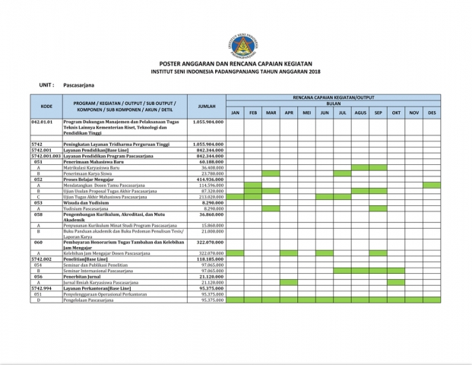The height and width of the screenshot is (365, 472).
Task: Select the title 'POSTER ANGGARAN DAN RENCANA CAPAIAN KEGIATAN'
Action: pos(236,64)
